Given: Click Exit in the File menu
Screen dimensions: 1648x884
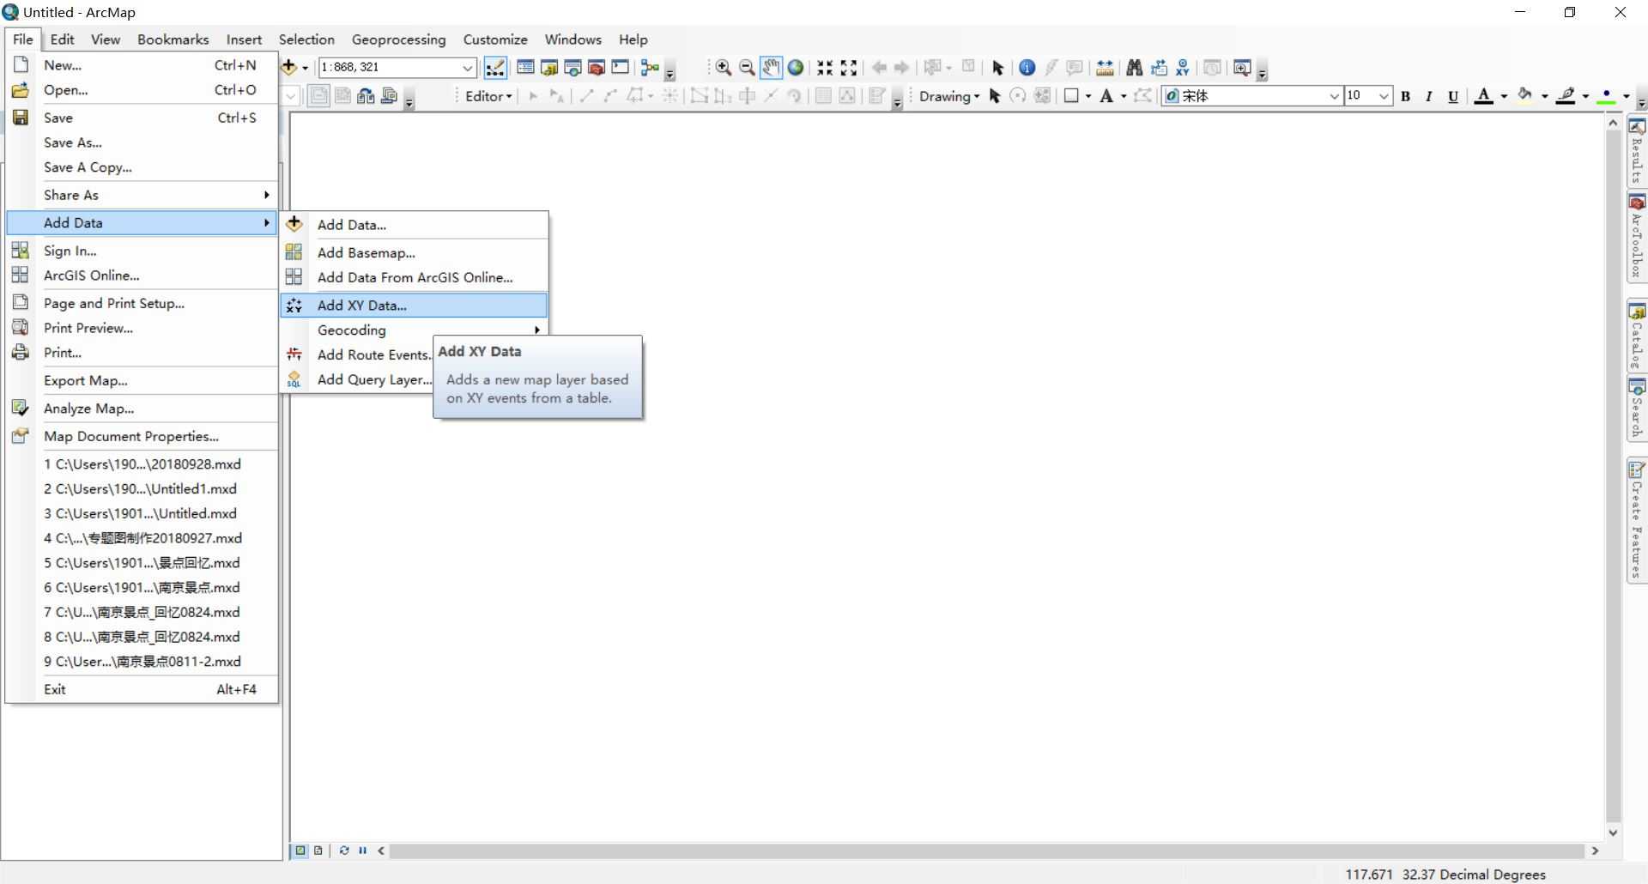Looking at the screenshot, I should pos(142,689).
